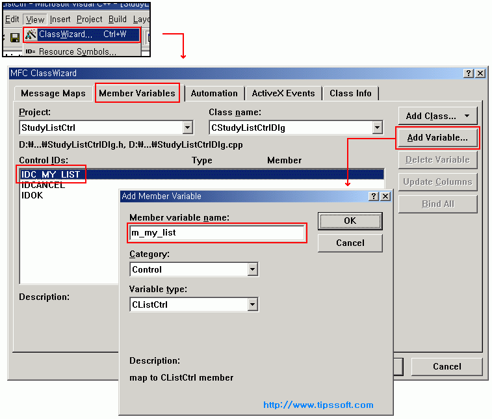This screenshot has width=492, height=419.
Task: Click the Member variable name text field
Action: tap(217, 232)
